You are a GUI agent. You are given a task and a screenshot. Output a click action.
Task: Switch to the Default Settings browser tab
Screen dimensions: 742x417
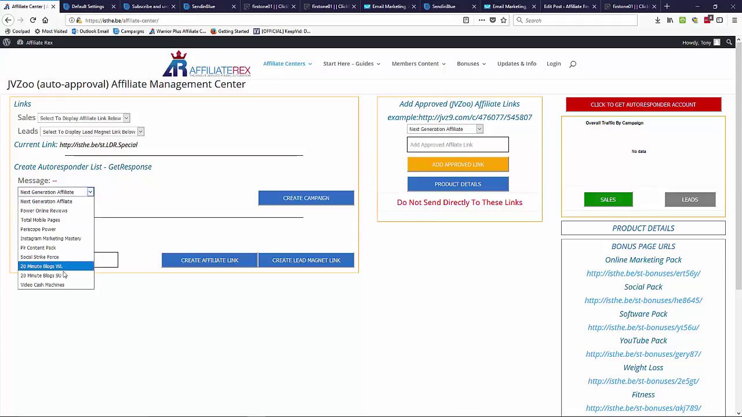pyautogui.click(x=88, y=6)
